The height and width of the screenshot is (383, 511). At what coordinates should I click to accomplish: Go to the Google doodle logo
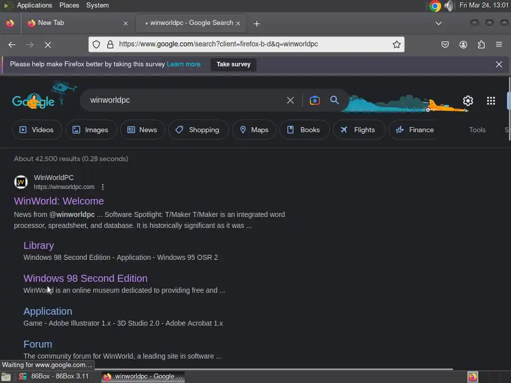pyautogui.click(x=33, y=102)
